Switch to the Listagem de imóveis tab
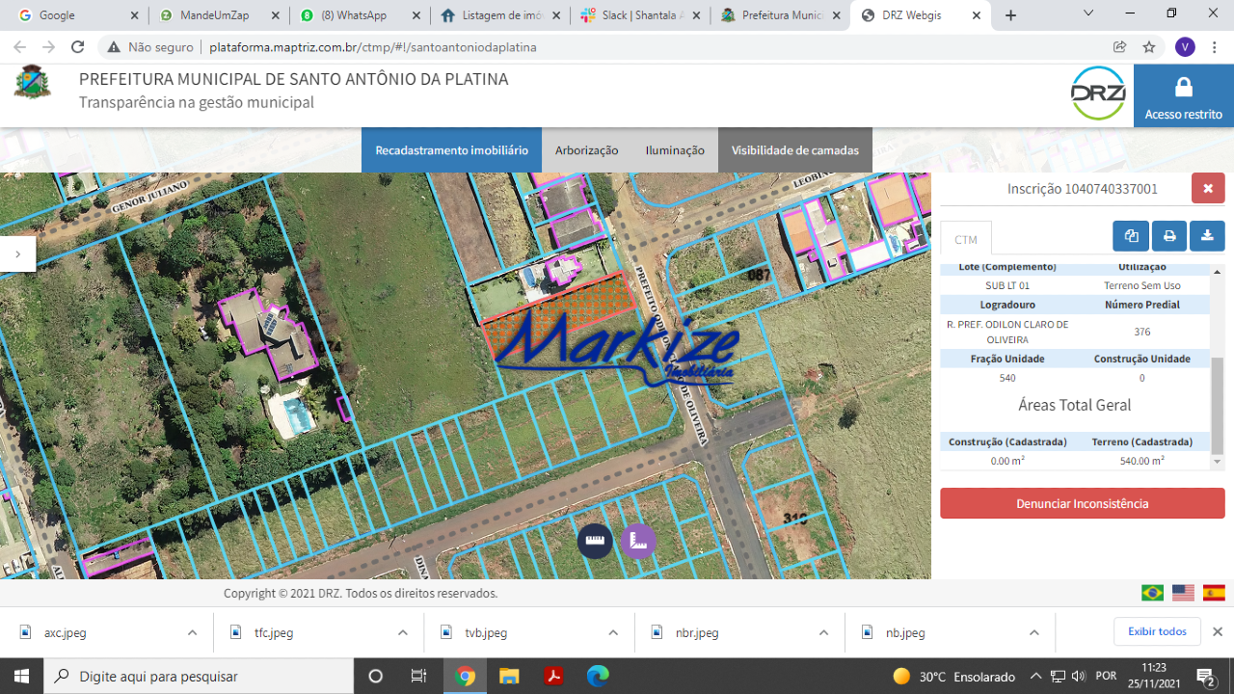 499,15
